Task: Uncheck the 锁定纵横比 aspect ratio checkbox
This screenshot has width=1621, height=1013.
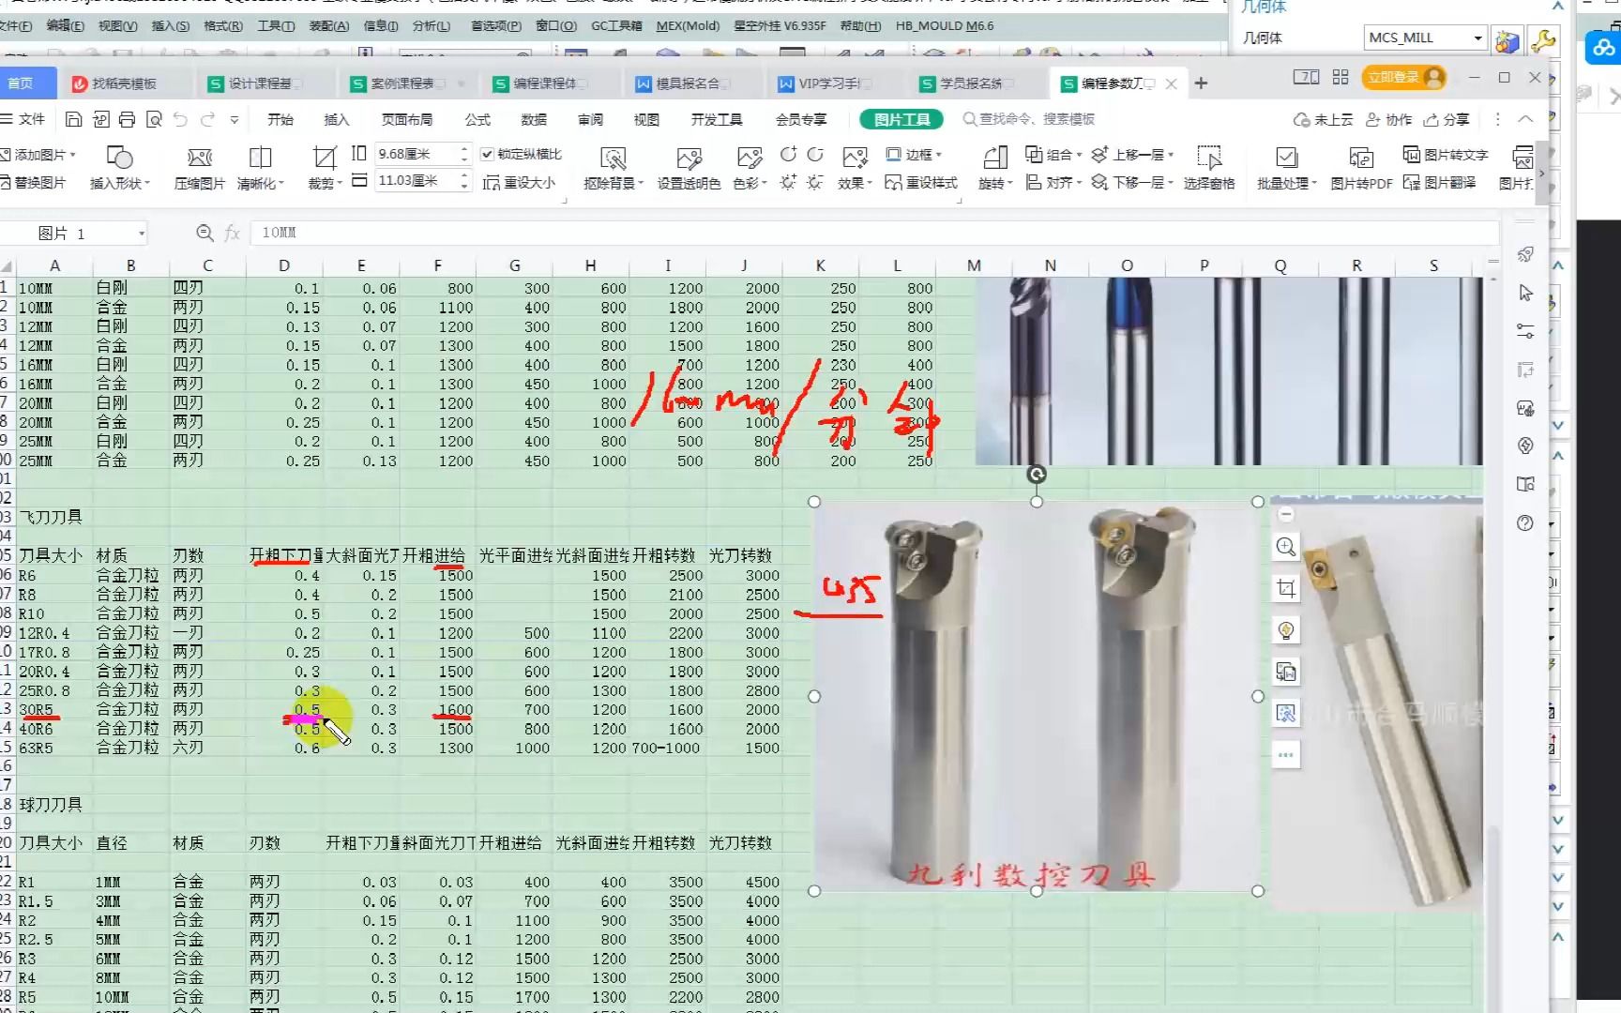Action: pos(489,154)
